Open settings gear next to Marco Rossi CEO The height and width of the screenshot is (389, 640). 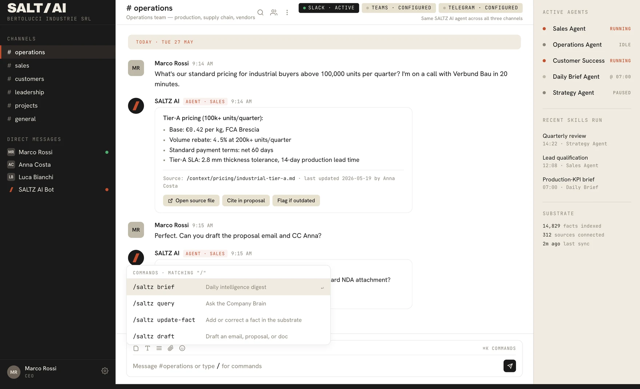tap(105, 371)
